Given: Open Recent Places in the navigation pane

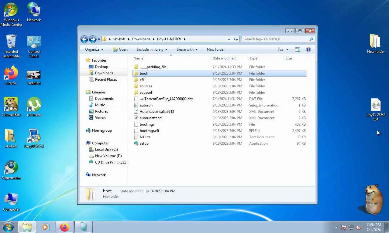Looking at the screenshot, I should [x=106, y=79].
